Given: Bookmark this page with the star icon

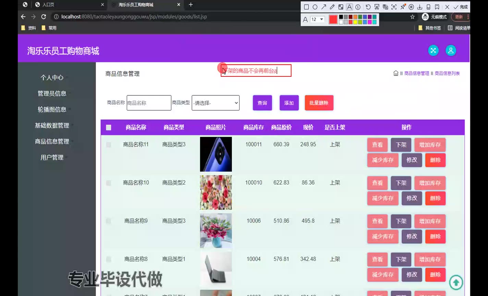Looking at the screenshot, I should 413,17.
